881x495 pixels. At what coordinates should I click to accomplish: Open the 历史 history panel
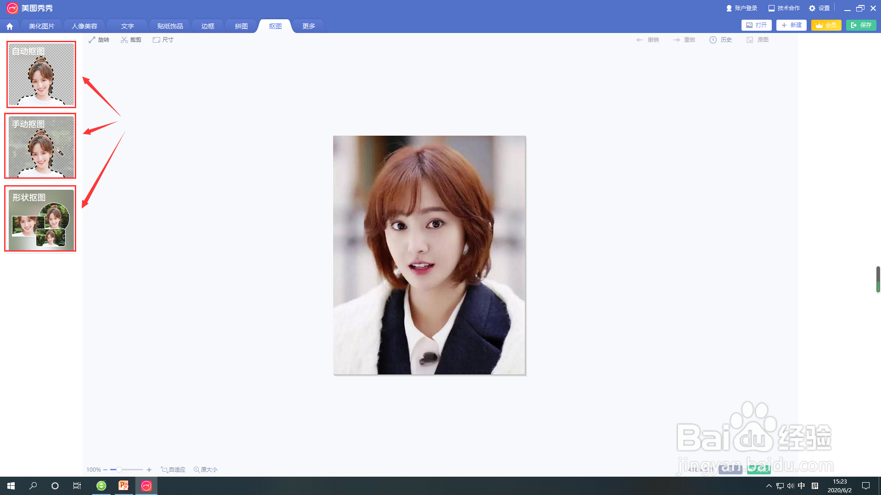point(720,40)
